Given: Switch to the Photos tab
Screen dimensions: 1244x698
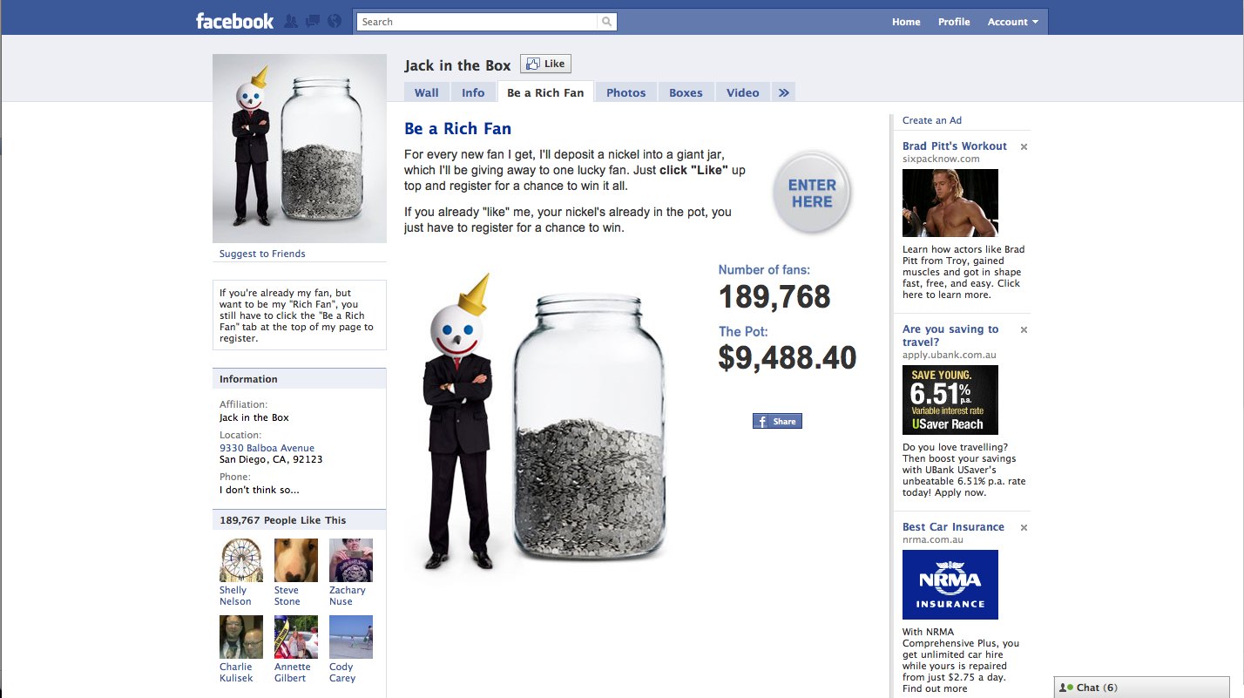Looking at the screenshot, I should point(626,92).
